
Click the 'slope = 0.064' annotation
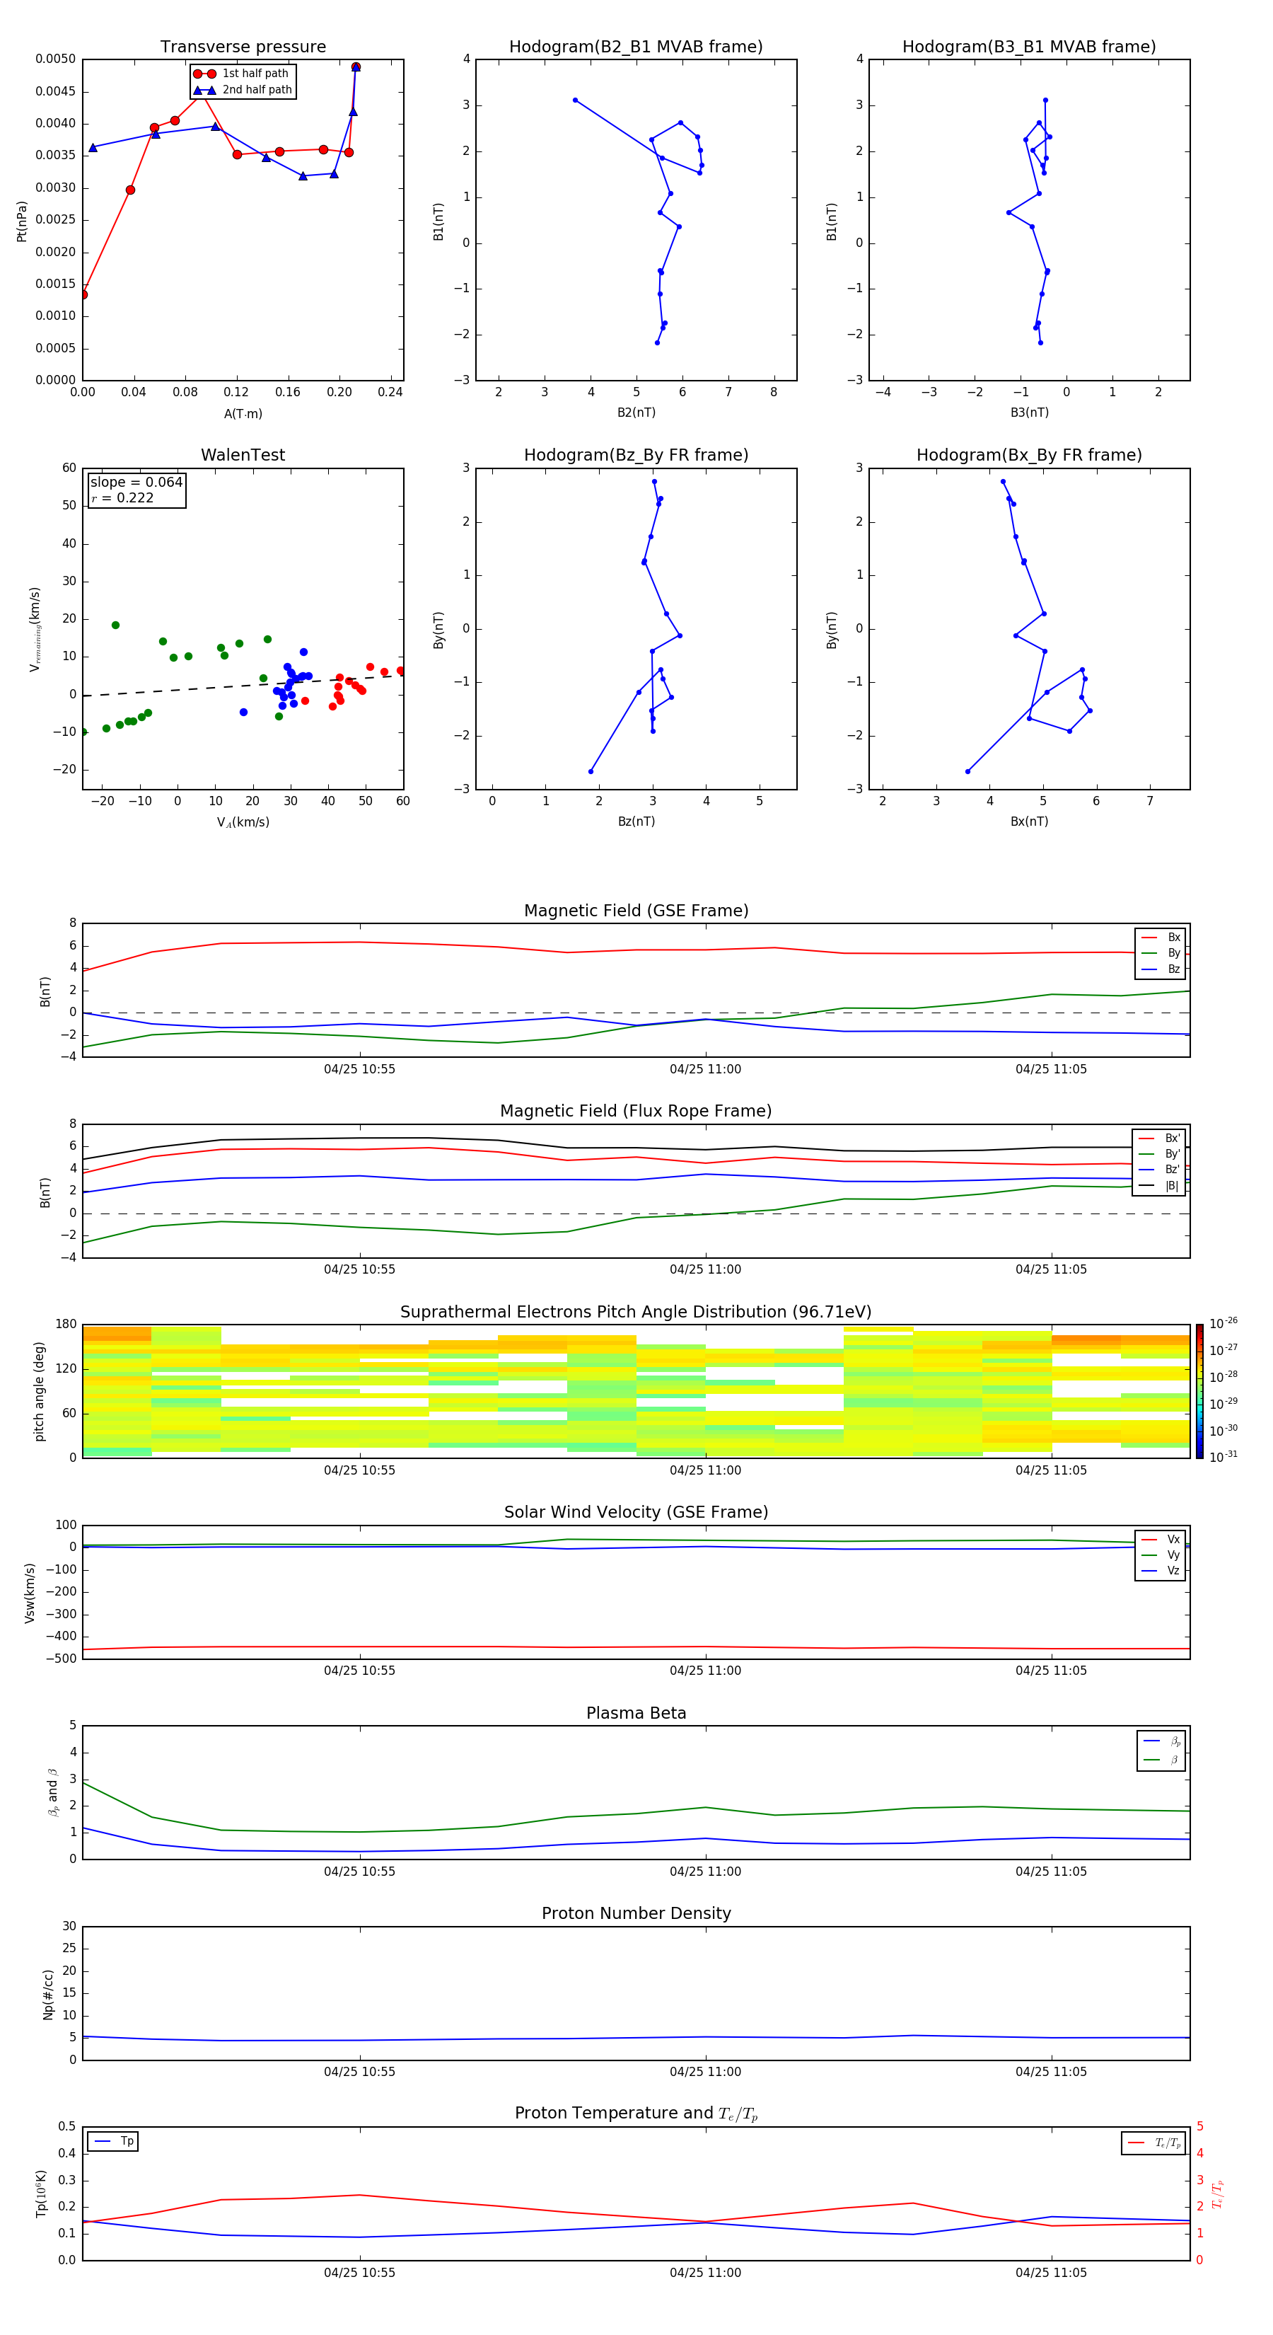[136, 483]
